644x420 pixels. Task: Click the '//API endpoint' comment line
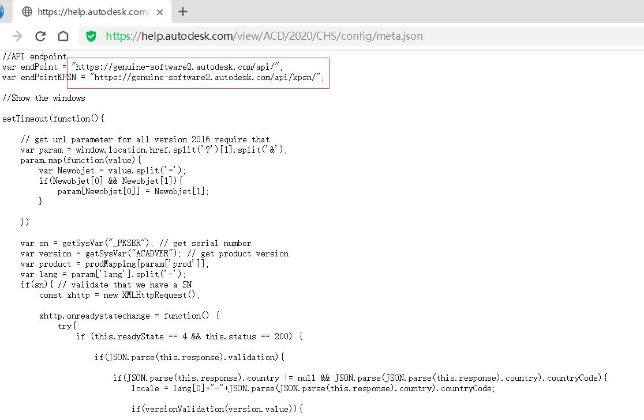click(35, 56)
